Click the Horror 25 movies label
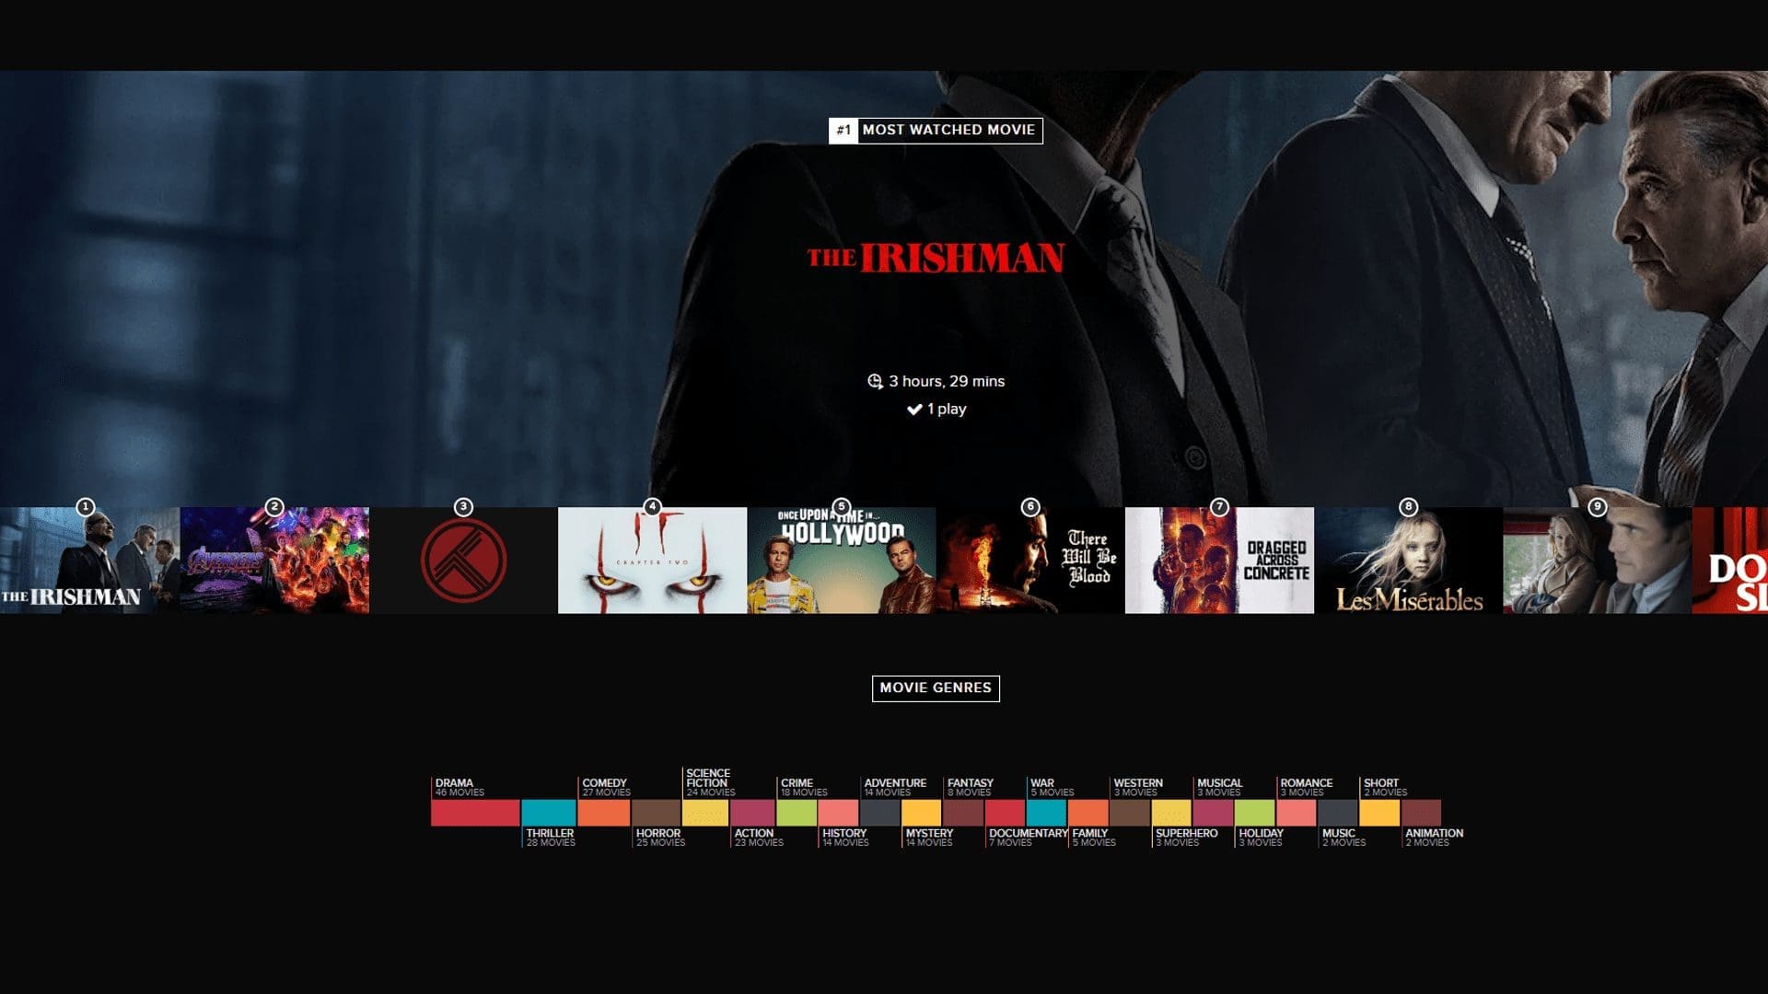Screen dimensions: 1768x994 [659, 838]
